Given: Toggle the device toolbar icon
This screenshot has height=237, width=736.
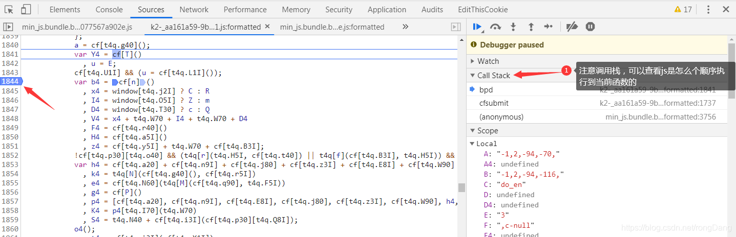Looking at the screenshot, I should (x=26, y=9).
